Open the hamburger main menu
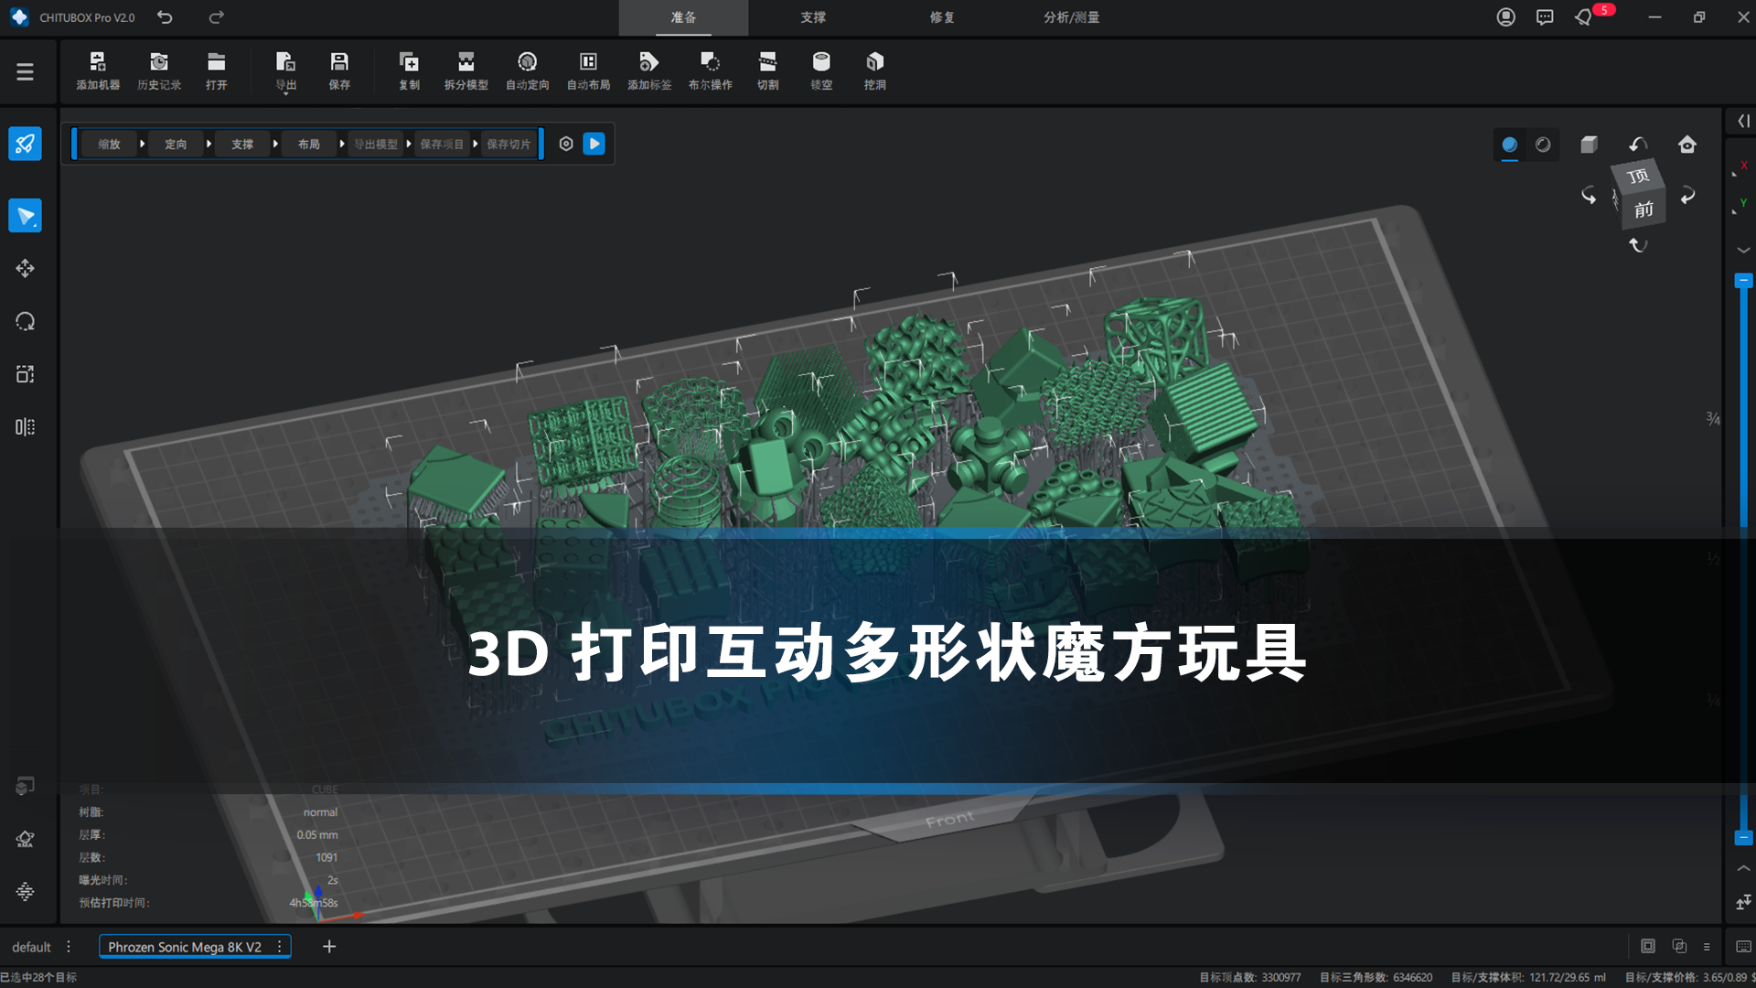 [25, 71]
